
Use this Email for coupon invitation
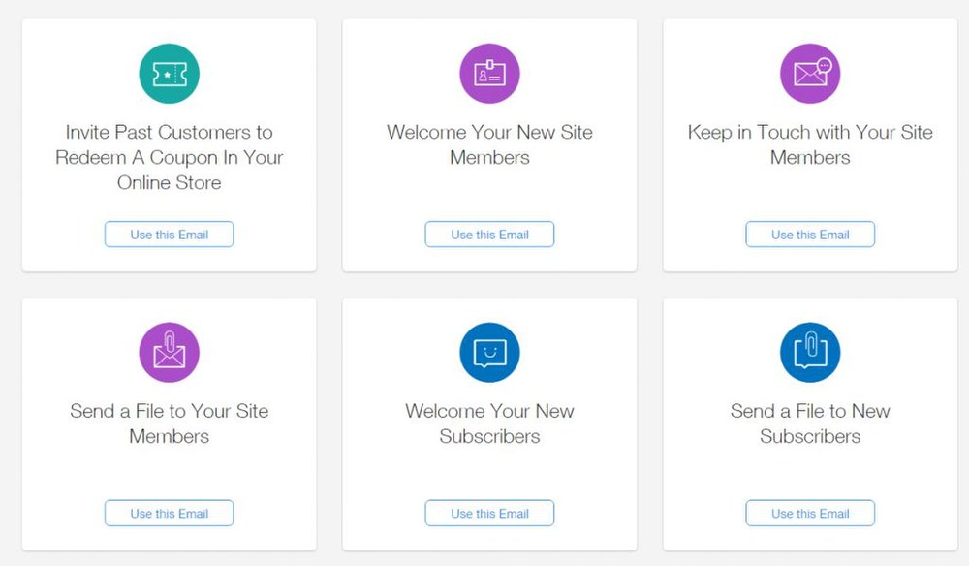pyautogui.click(x=169, y=235)
